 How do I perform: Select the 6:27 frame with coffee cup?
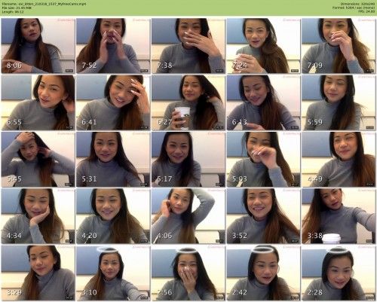(x=188, y=102)
